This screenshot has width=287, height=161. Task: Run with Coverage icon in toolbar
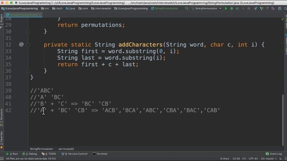(x=237, y=8)
